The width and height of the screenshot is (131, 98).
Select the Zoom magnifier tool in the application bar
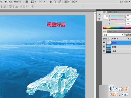click(x=55, y=2)
